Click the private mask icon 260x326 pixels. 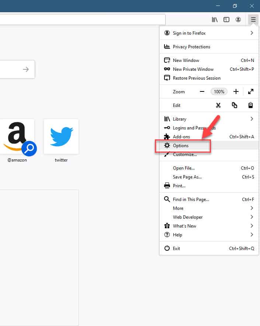[167, 69]
